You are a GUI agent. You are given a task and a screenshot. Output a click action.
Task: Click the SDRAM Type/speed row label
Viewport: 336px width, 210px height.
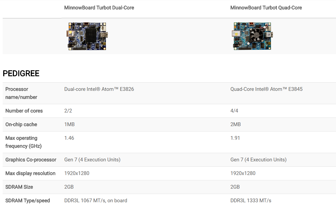pos(28,201)
